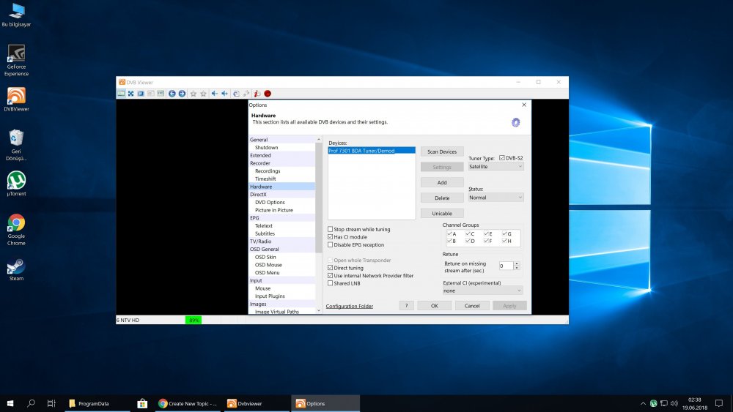Open Steam from the desktop shortcut
The image size is (733, 412).
(16, 269)
